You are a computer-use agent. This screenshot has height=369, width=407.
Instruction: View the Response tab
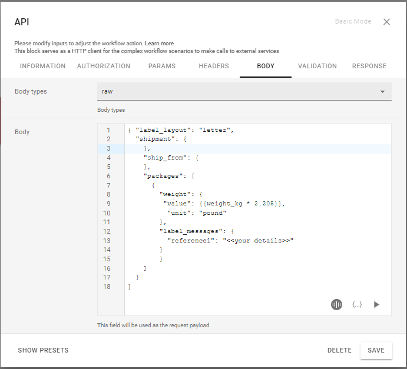click(369, 67)
